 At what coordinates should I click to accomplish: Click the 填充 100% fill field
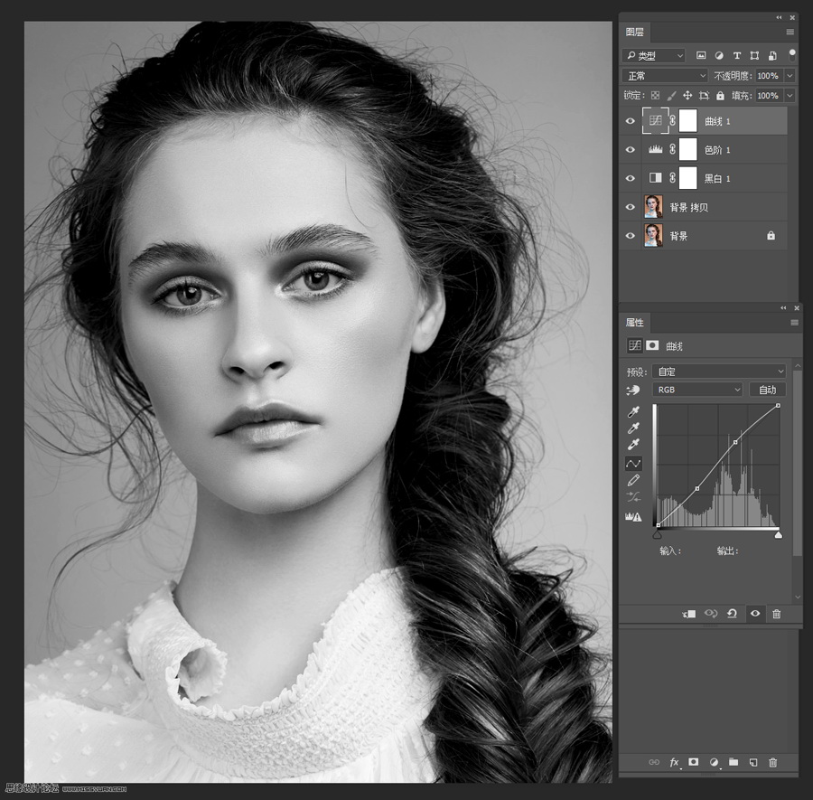(x=770, y=96)
